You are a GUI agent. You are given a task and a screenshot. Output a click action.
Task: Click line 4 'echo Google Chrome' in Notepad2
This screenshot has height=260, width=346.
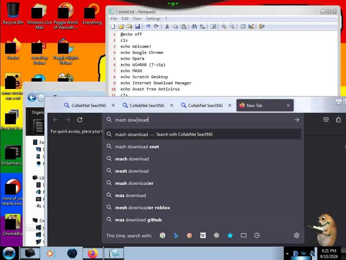142,52
